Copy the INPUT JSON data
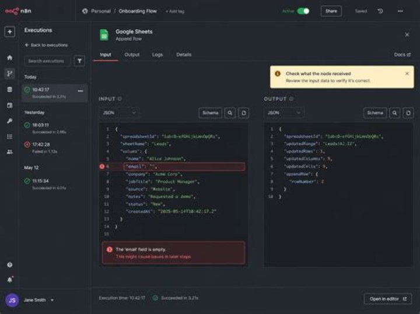Viewport: 420px width, 314px height. [x=243, y=113]
